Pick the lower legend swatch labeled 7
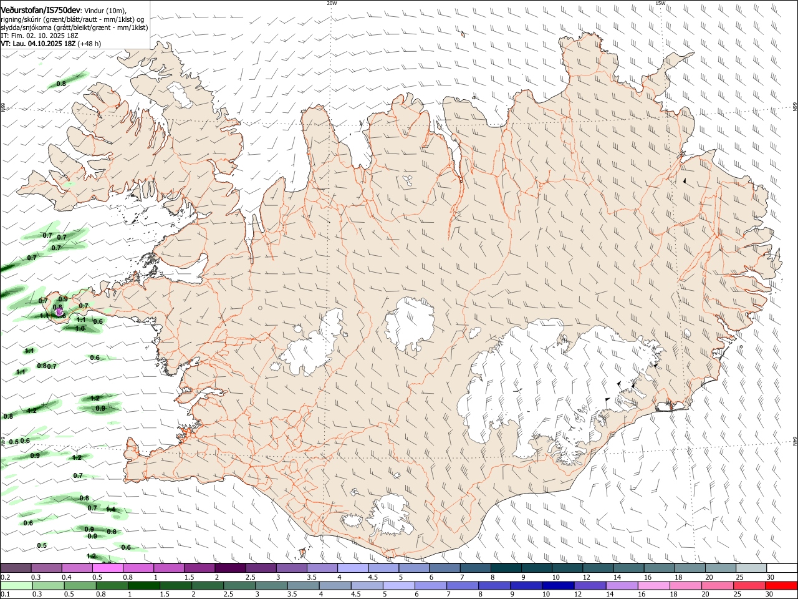Screen dimensions: 798x599 point(463,586)
